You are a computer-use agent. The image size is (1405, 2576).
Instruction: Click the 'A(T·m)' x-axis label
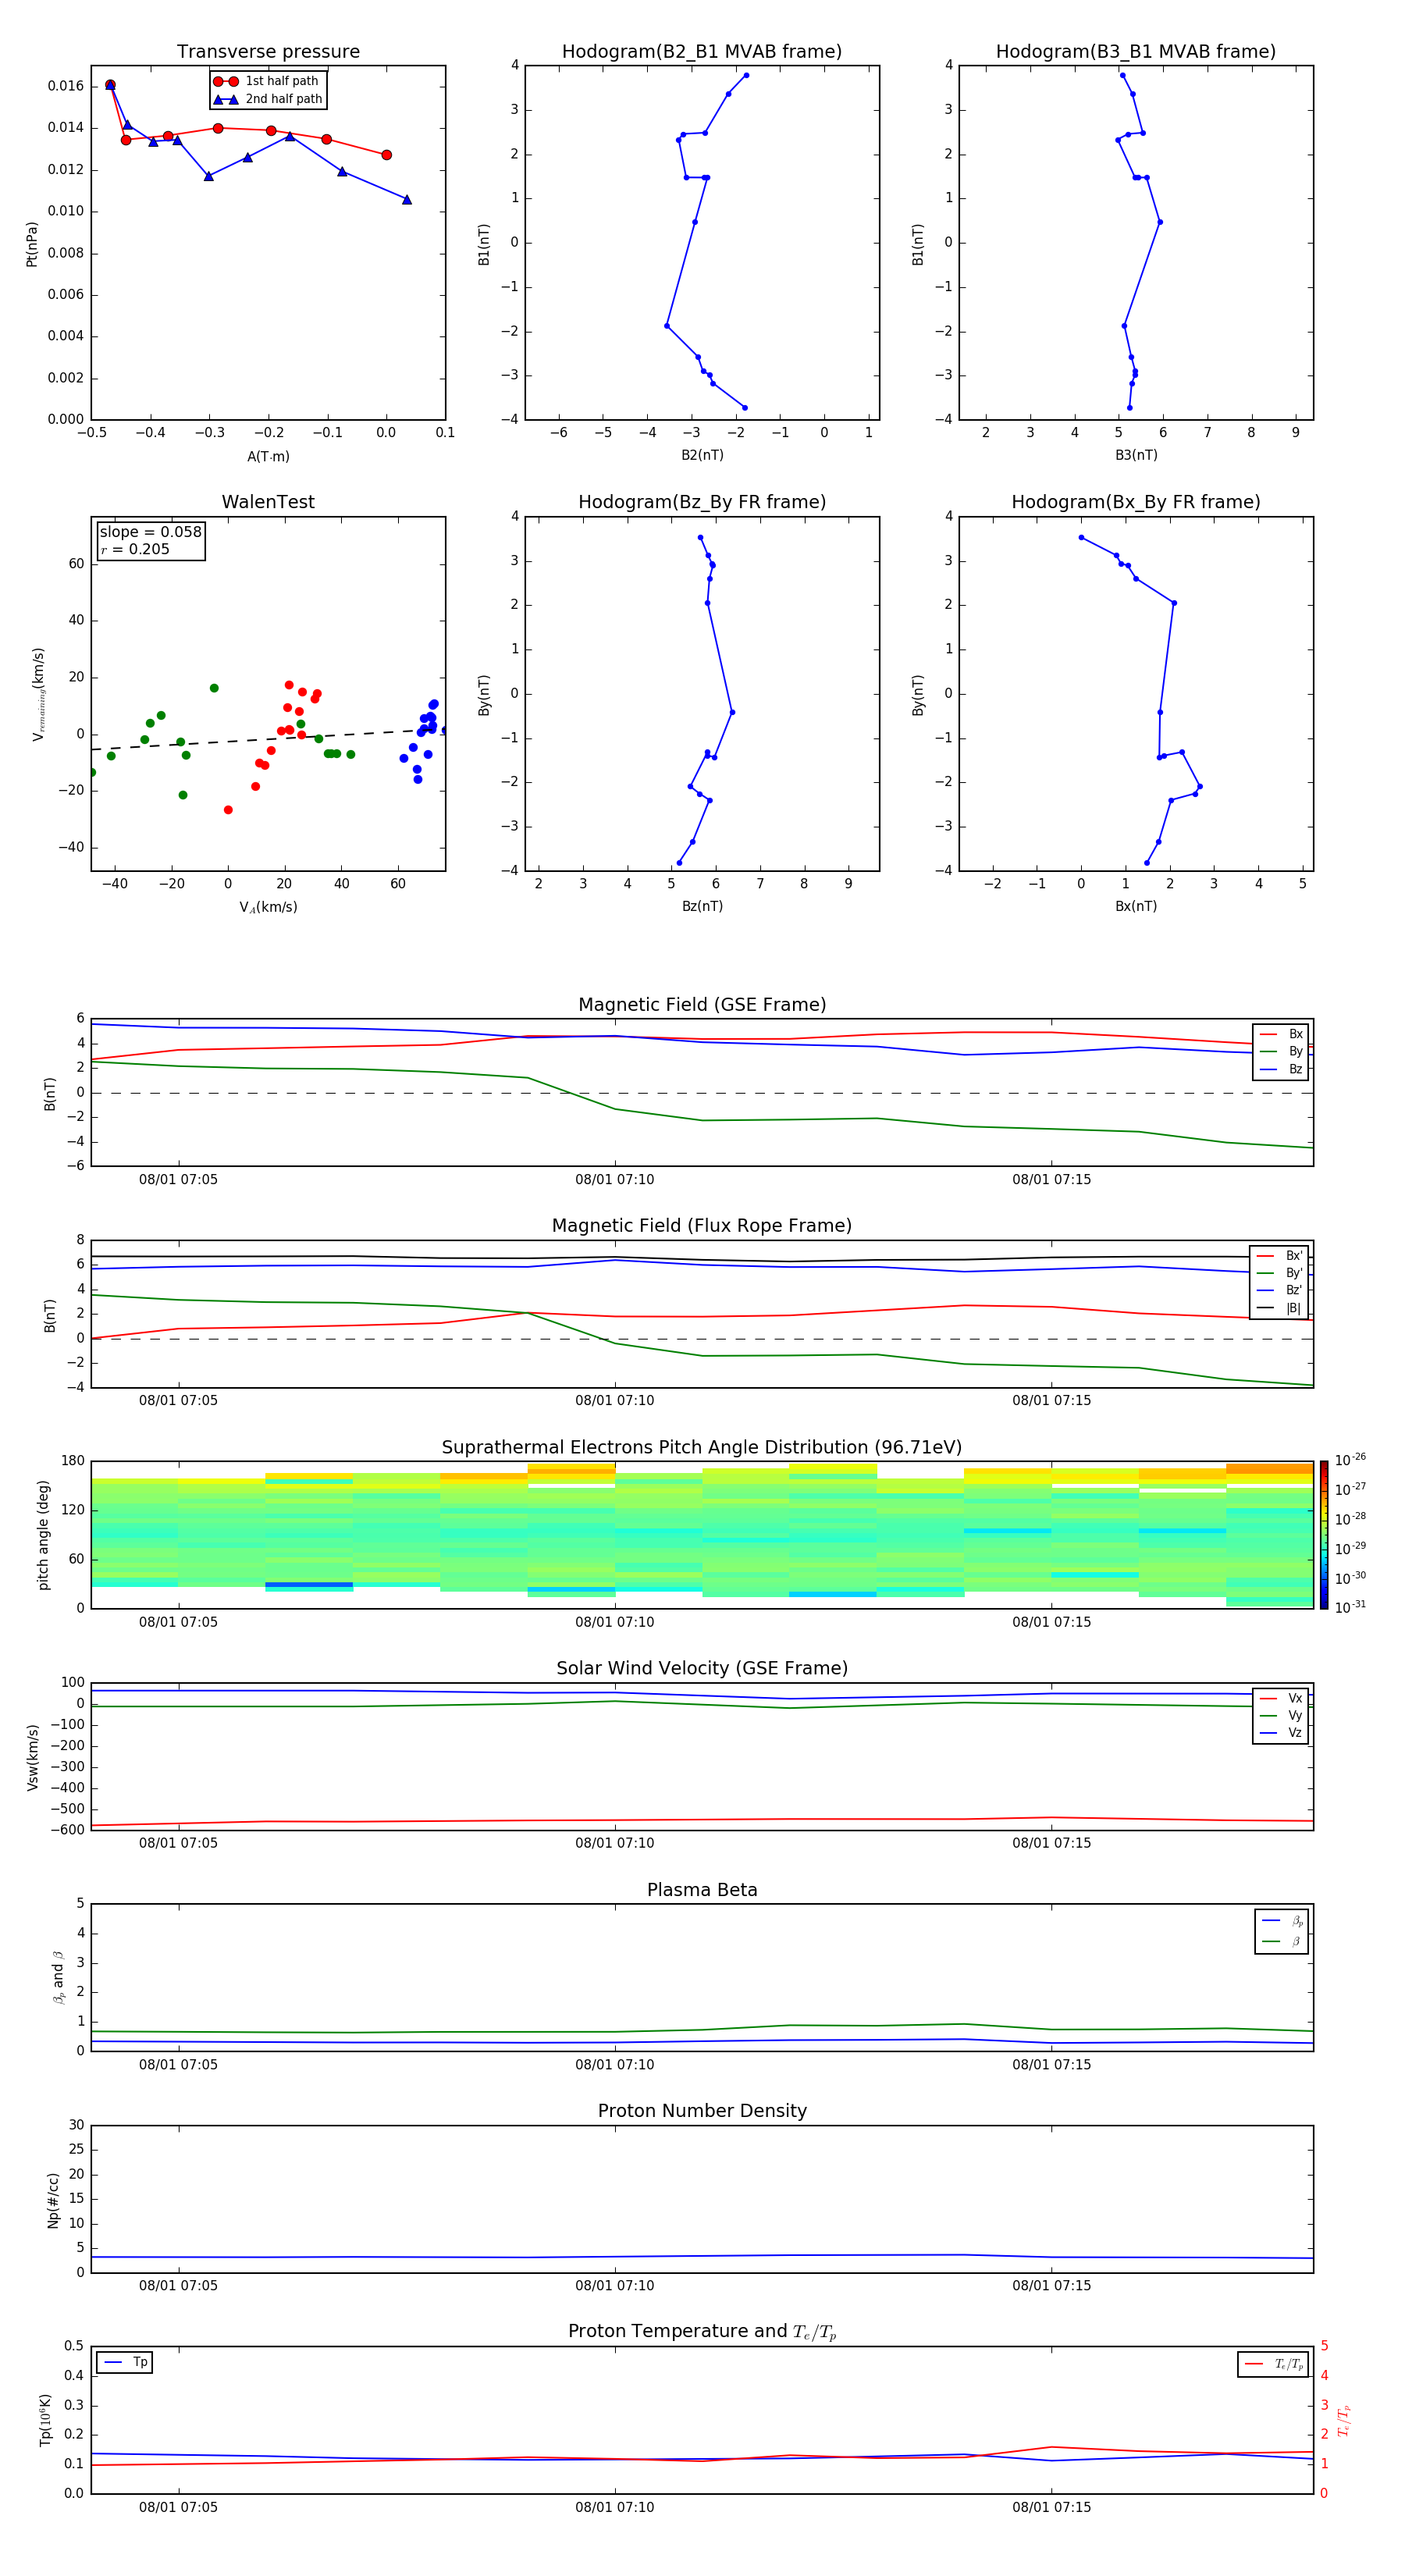pos(268,457)
